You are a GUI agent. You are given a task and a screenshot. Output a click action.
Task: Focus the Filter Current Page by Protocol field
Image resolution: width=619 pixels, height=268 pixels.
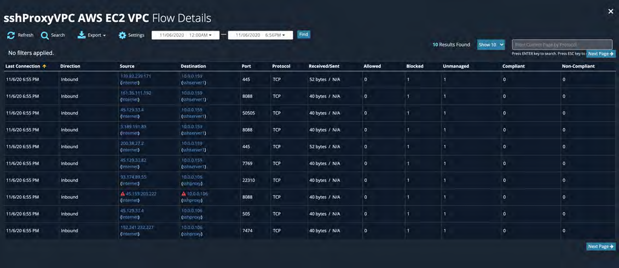pos(562,44)
